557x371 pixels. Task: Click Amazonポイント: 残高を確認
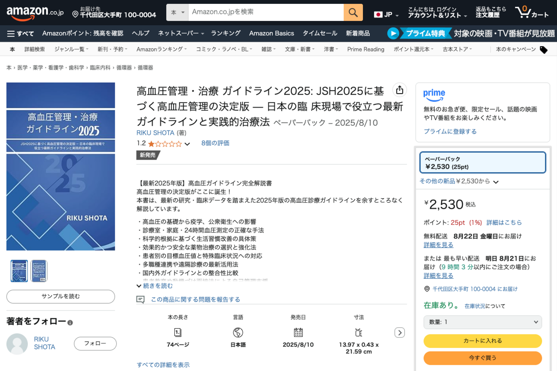pos(83,33)
